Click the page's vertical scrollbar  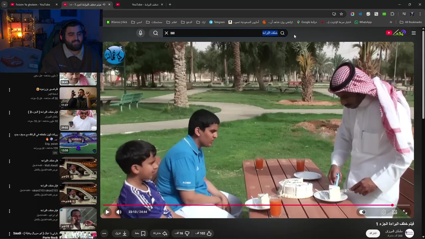click(423, 74)
